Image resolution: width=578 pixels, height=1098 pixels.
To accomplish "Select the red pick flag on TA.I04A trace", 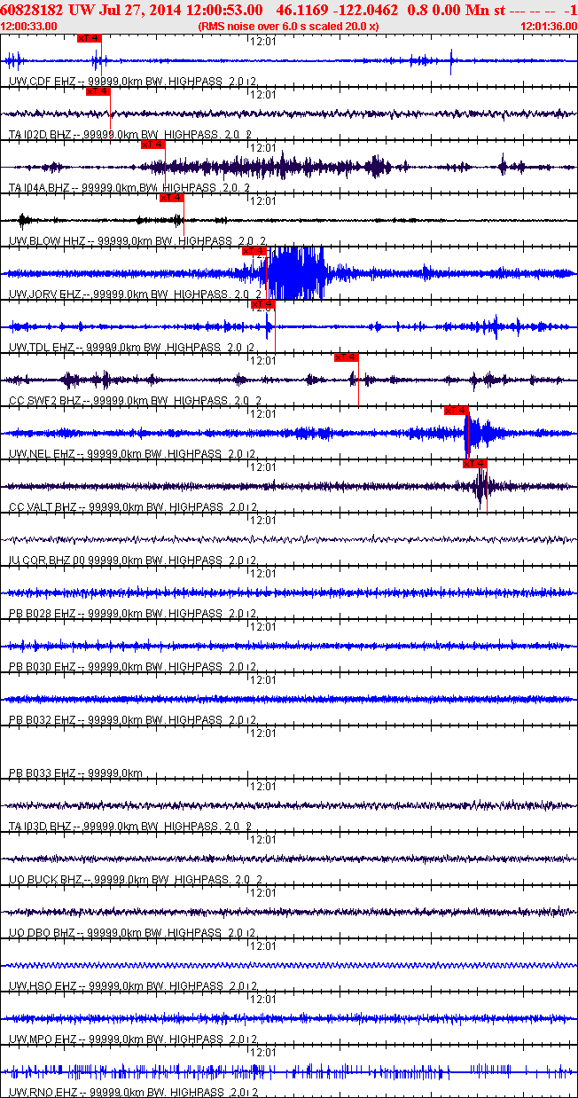I will (153, 145).
